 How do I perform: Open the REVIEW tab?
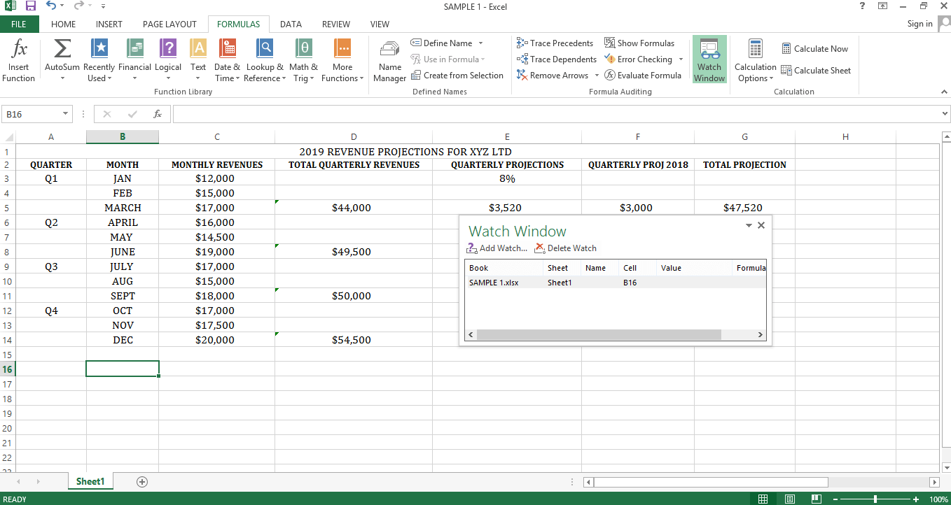click(335, 24)
